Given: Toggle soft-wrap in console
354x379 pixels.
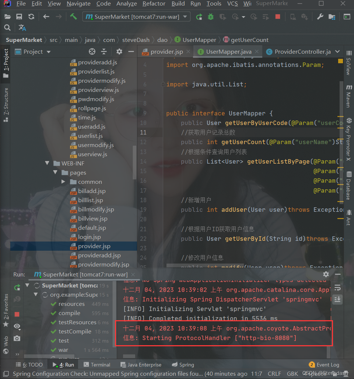Looking at the screenshot, I should pyautogui.click(x=337, y=287).
